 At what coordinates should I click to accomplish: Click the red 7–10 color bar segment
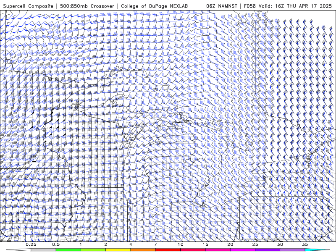(168, 250)
